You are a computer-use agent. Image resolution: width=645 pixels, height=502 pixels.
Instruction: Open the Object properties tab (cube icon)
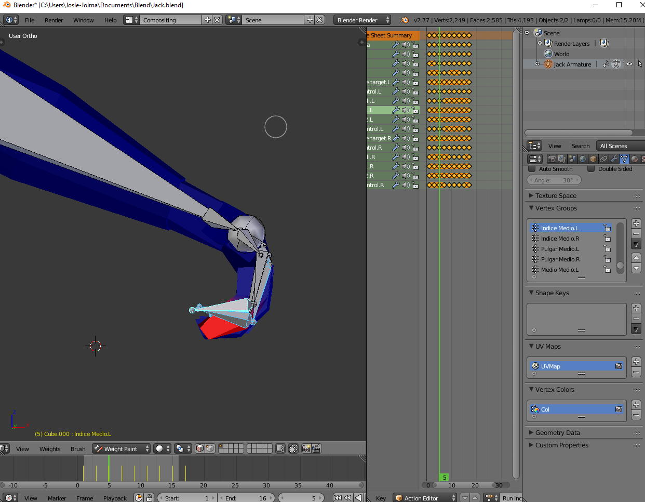tap(593, 159)
